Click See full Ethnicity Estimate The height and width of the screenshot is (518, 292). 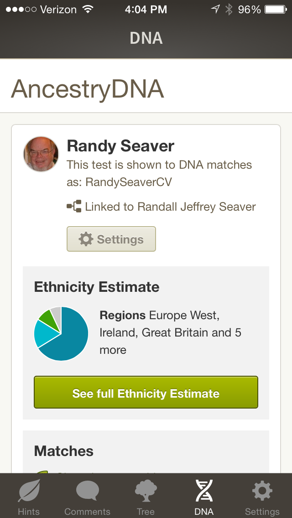pos(146,392)
